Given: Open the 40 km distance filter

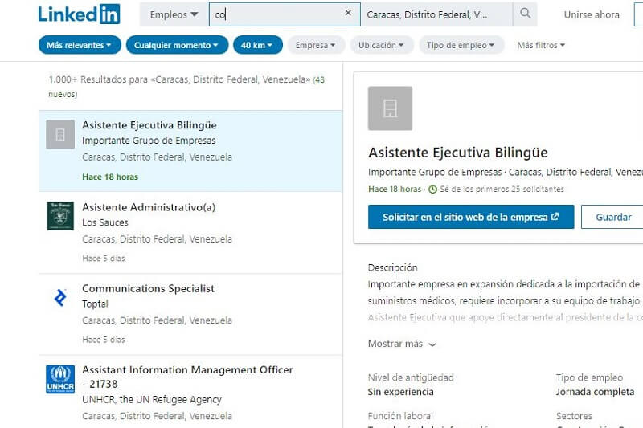Looking at the screenshot, I should [257, 45].
